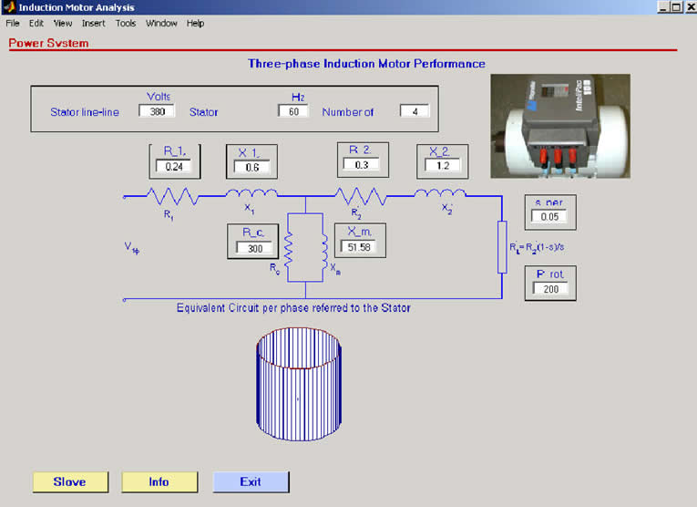Click the 'Number of' label text
Image resolution: width=697 pixels, height=507 pixels.
click(348, 112)
